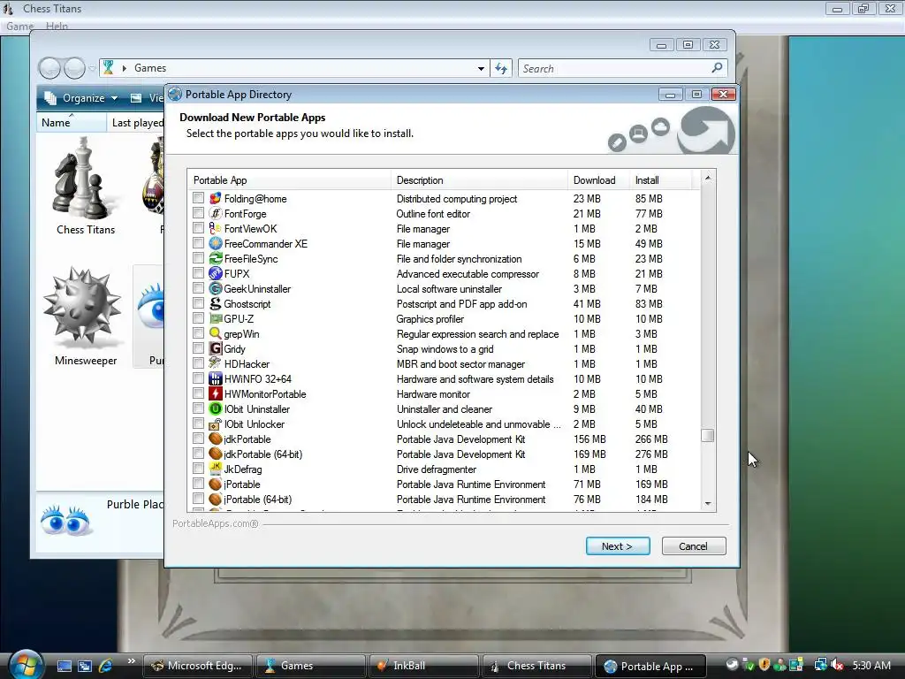Image resolution: width=905 pixels, height=679 pixels.
Task: Click the FontForge app icon
Action: (216, 214)
